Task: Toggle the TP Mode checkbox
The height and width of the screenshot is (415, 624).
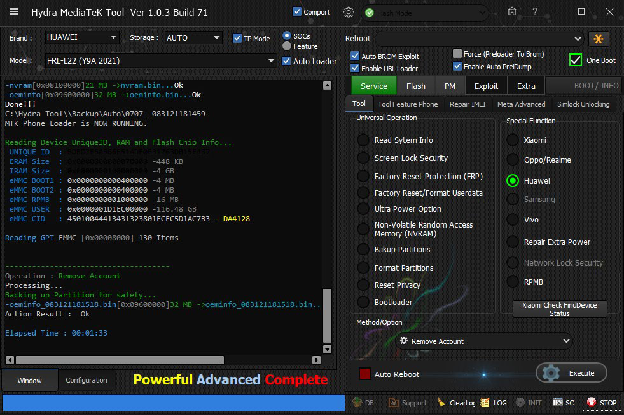Action: (237, 38)
